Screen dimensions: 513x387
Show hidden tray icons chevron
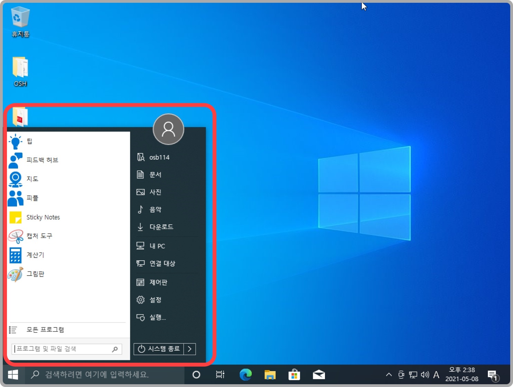[x=389, y=375]
